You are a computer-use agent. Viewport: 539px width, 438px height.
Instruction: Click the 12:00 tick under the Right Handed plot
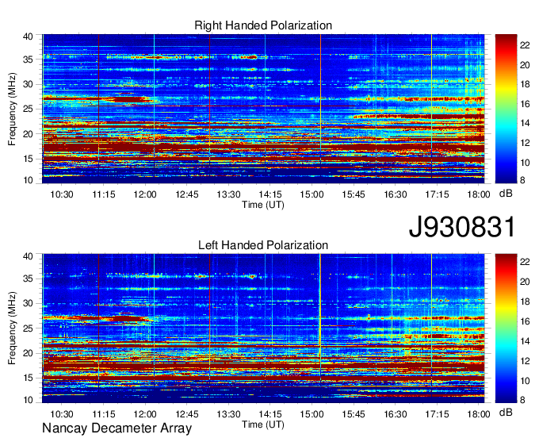point(145,194)
